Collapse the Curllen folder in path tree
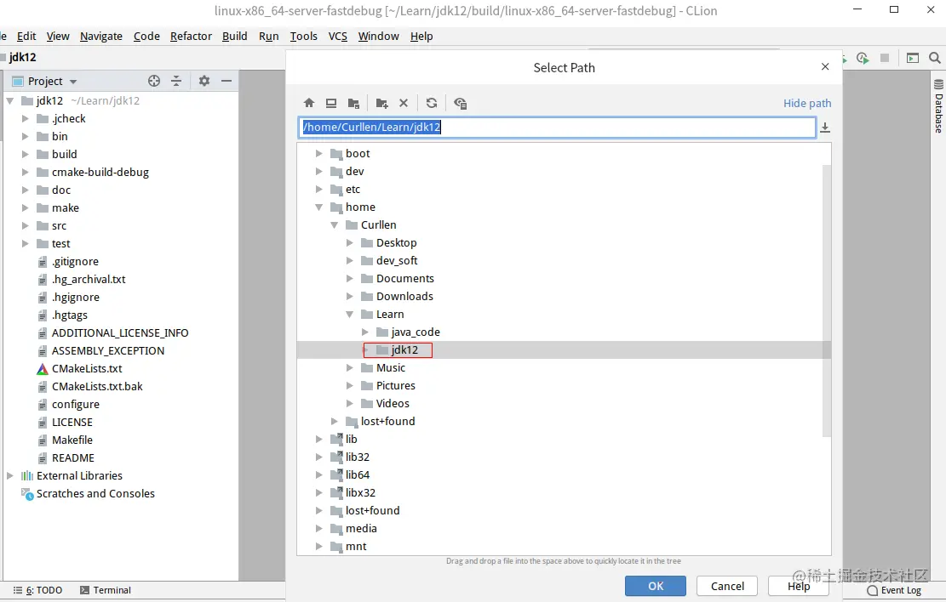946x602 pixels. click(335, 224)
